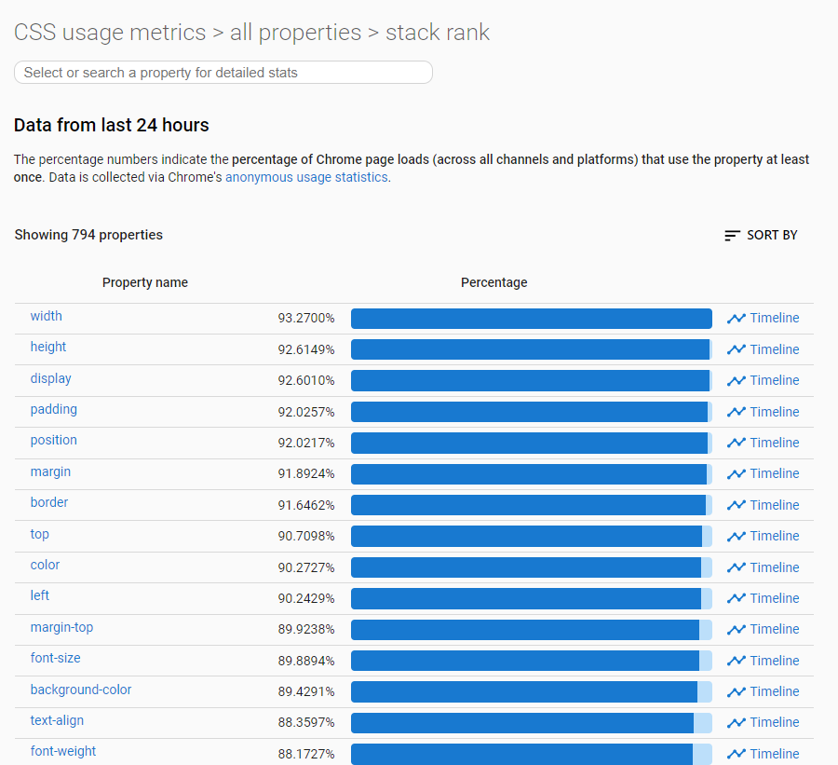The width and height of the screenshot is (838, 765).
Task: Open the margin-top property link
Action: tap(61, 628)
